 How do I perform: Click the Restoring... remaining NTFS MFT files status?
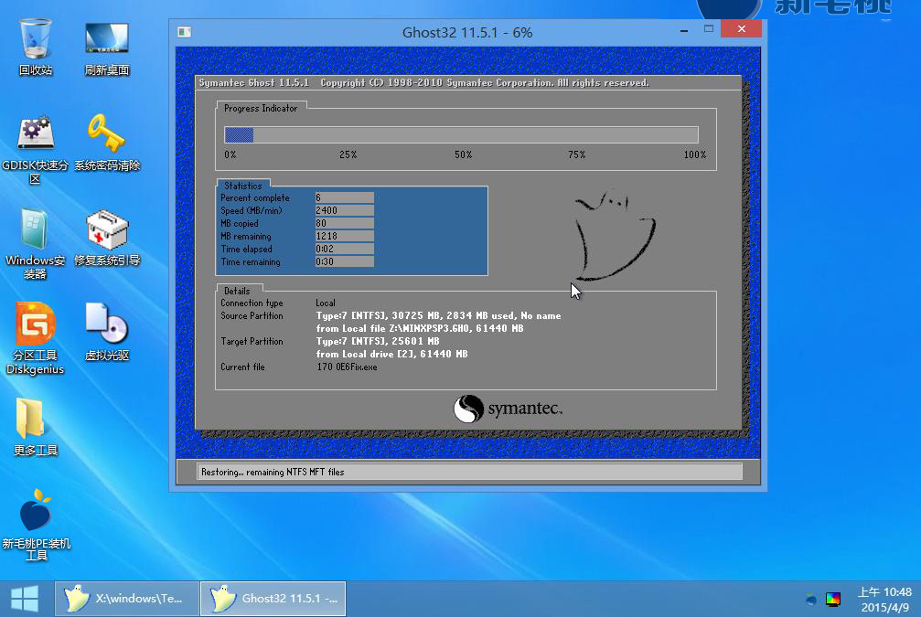pos(273,472)
